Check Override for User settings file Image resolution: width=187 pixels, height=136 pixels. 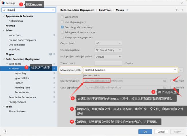pos(172,81)
